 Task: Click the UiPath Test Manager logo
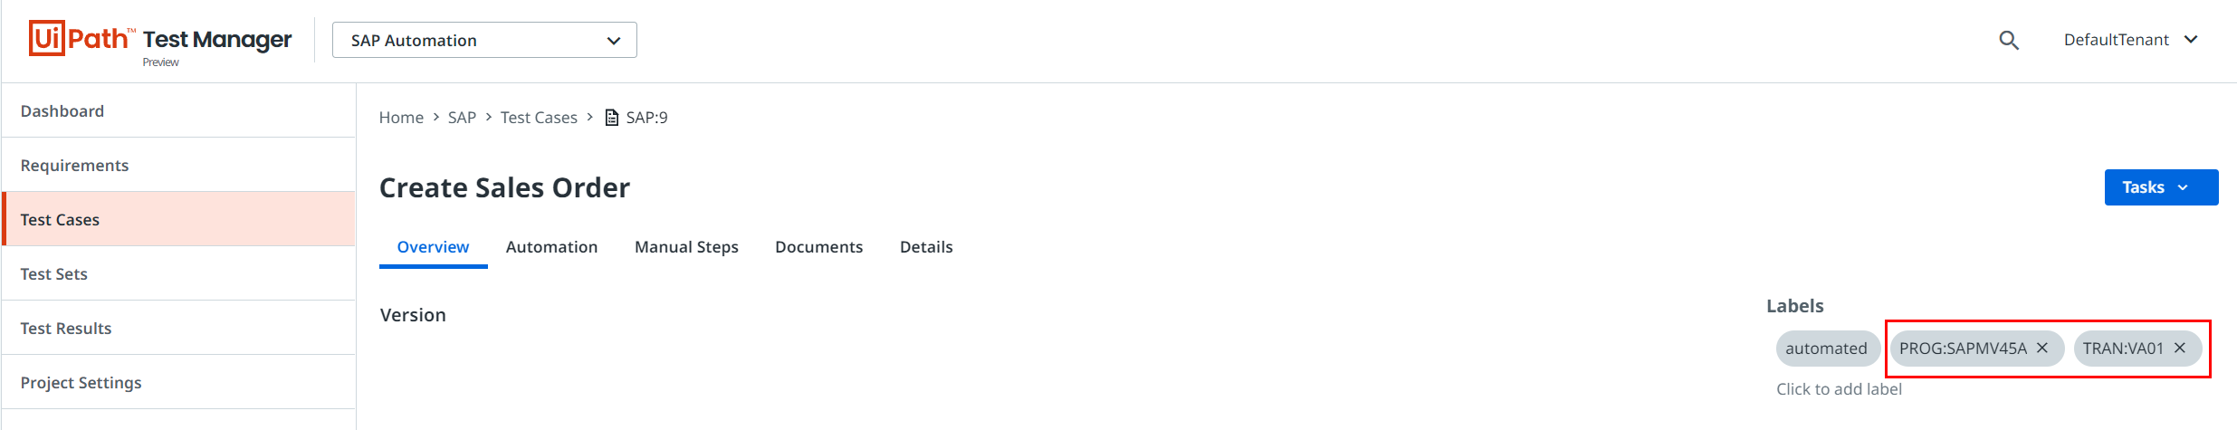[x=160, y=40]
